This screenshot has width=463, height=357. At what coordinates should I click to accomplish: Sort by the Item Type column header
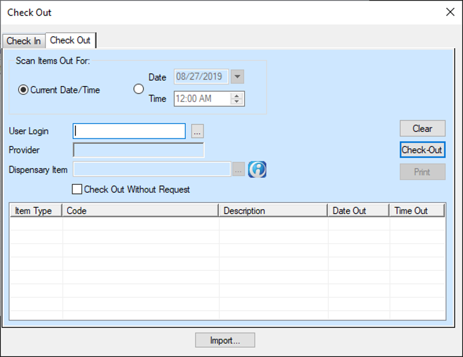36,211
